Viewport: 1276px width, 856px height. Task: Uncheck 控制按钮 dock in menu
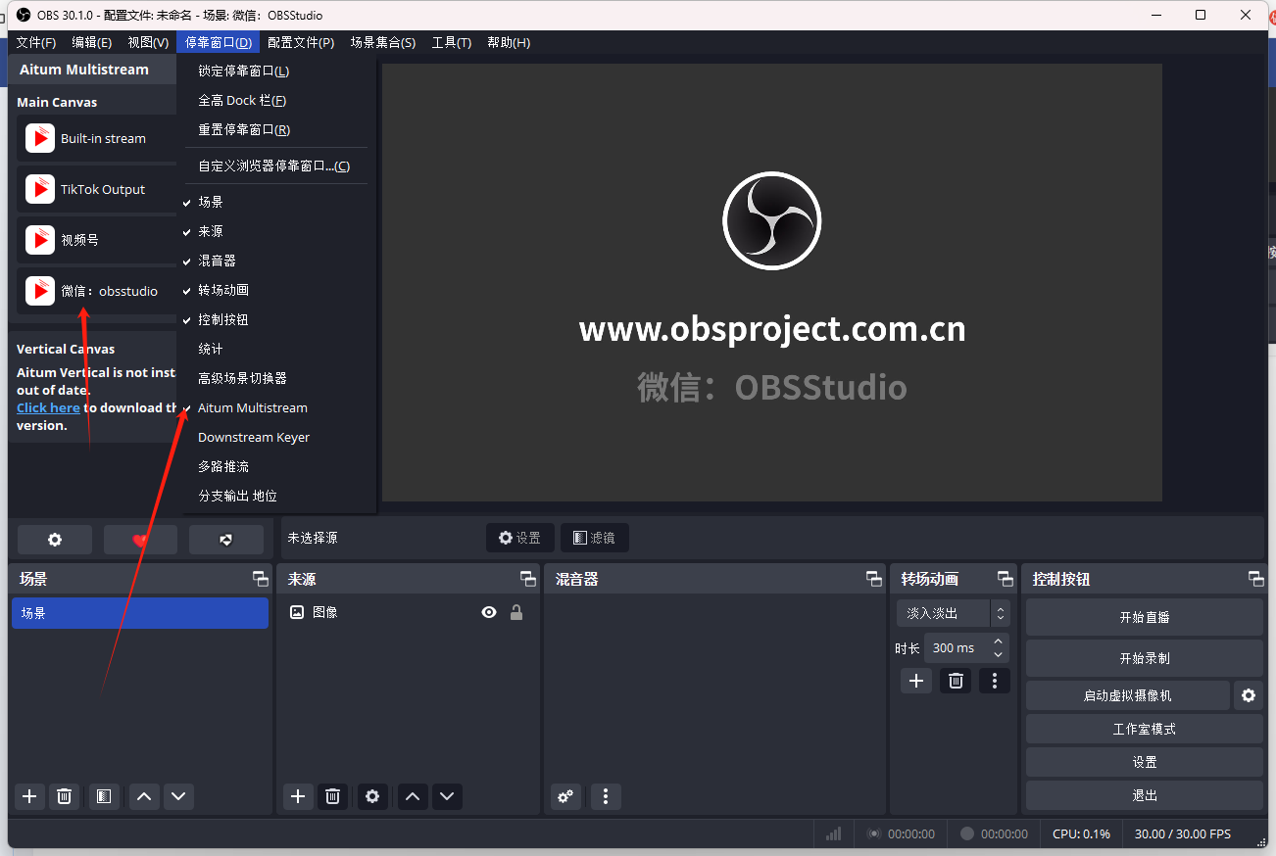point(277,319)
